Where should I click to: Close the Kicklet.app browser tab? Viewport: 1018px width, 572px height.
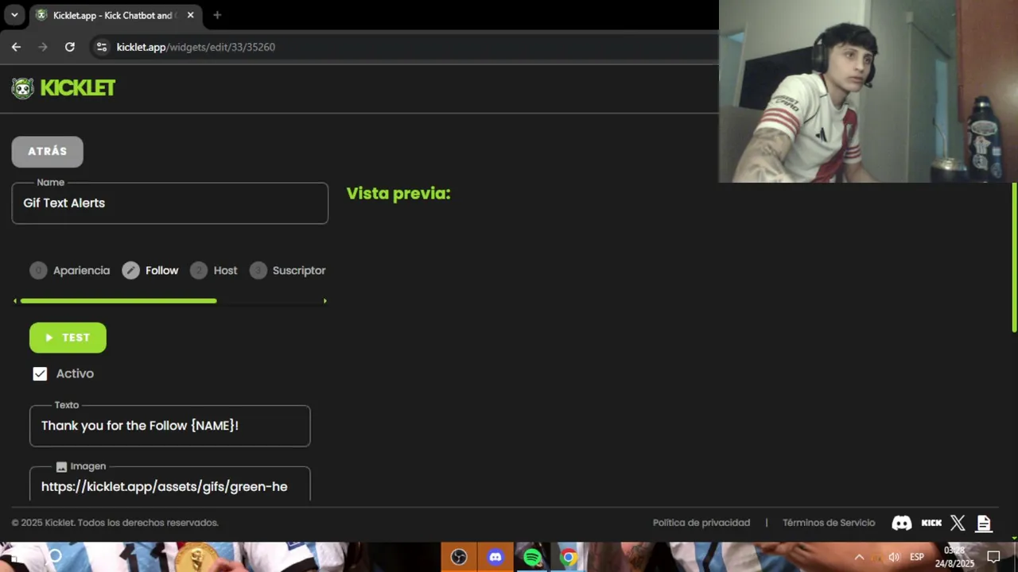190,15
